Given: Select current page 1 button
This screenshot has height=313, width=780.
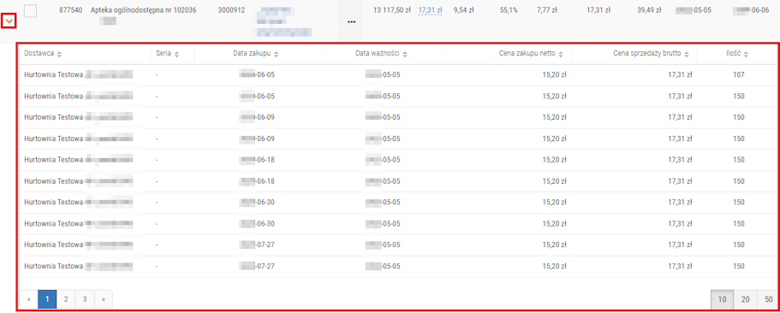Looking at the screenshot, I should (47, 299).
